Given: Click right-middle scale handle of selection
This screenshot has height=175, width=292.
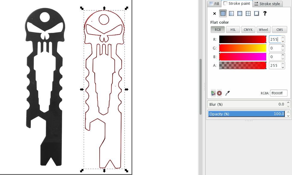Looking at the screenshot, I should (x=126, y=90).
